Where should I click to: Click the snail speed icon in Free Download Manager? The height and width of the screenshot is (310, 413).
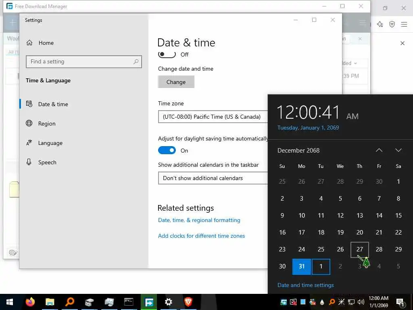pos(13,253)
